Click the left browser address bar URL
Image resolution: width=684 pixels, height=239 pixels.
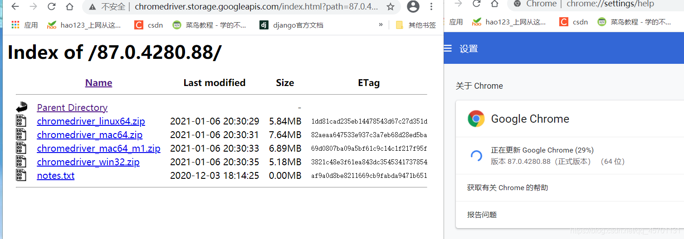tap(256, 7)
